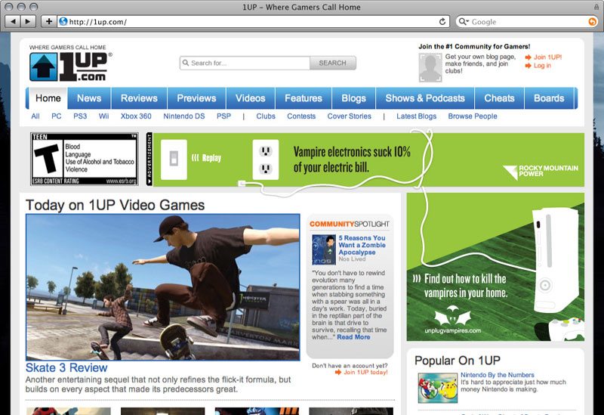This screenshot has height=415, width=604.
Task: Go forward with the browser forward arrow
Action: click(28, 21)
